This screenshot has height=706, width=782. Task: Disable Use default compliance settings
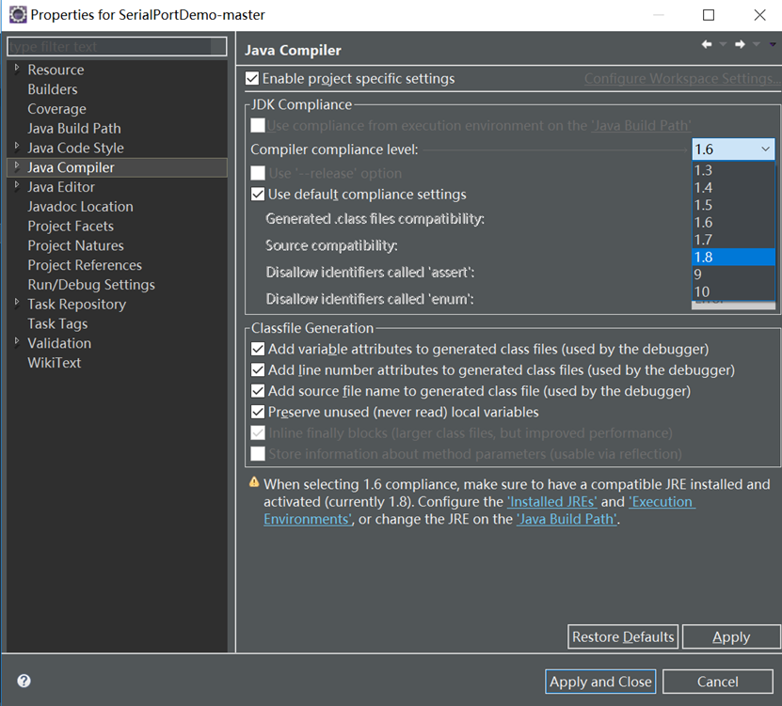click(258, 194)
